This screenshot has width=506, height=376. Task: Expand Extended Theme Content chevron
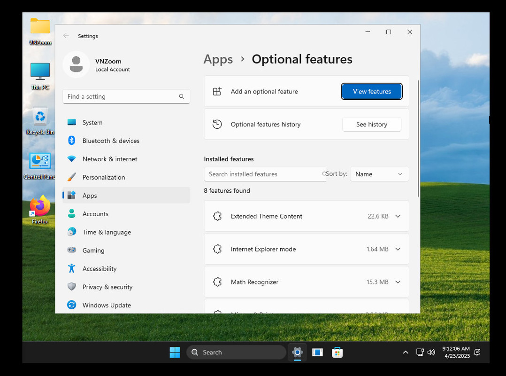[398, 216]
